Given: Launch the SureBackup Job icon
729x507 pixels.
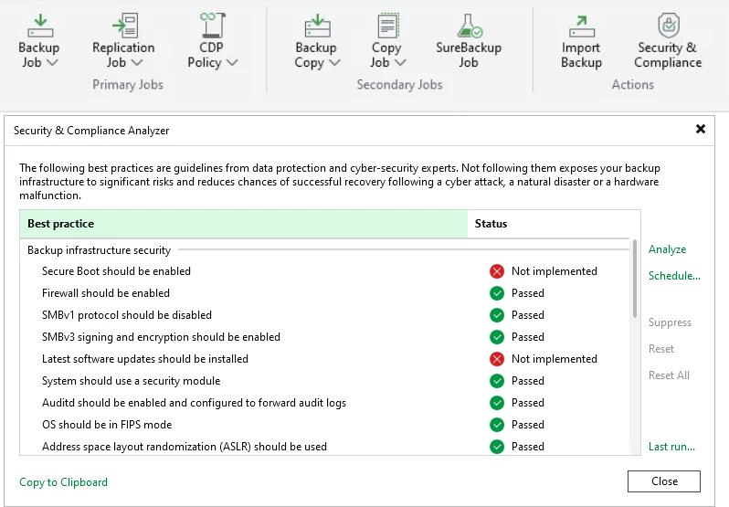Looking at the screenshot, I should tap(469, 25).
